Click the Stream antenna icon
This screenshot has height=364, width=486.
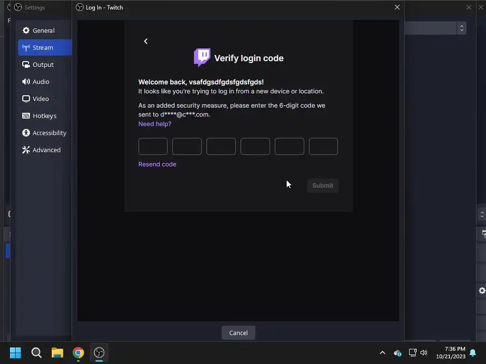point(26,48)
